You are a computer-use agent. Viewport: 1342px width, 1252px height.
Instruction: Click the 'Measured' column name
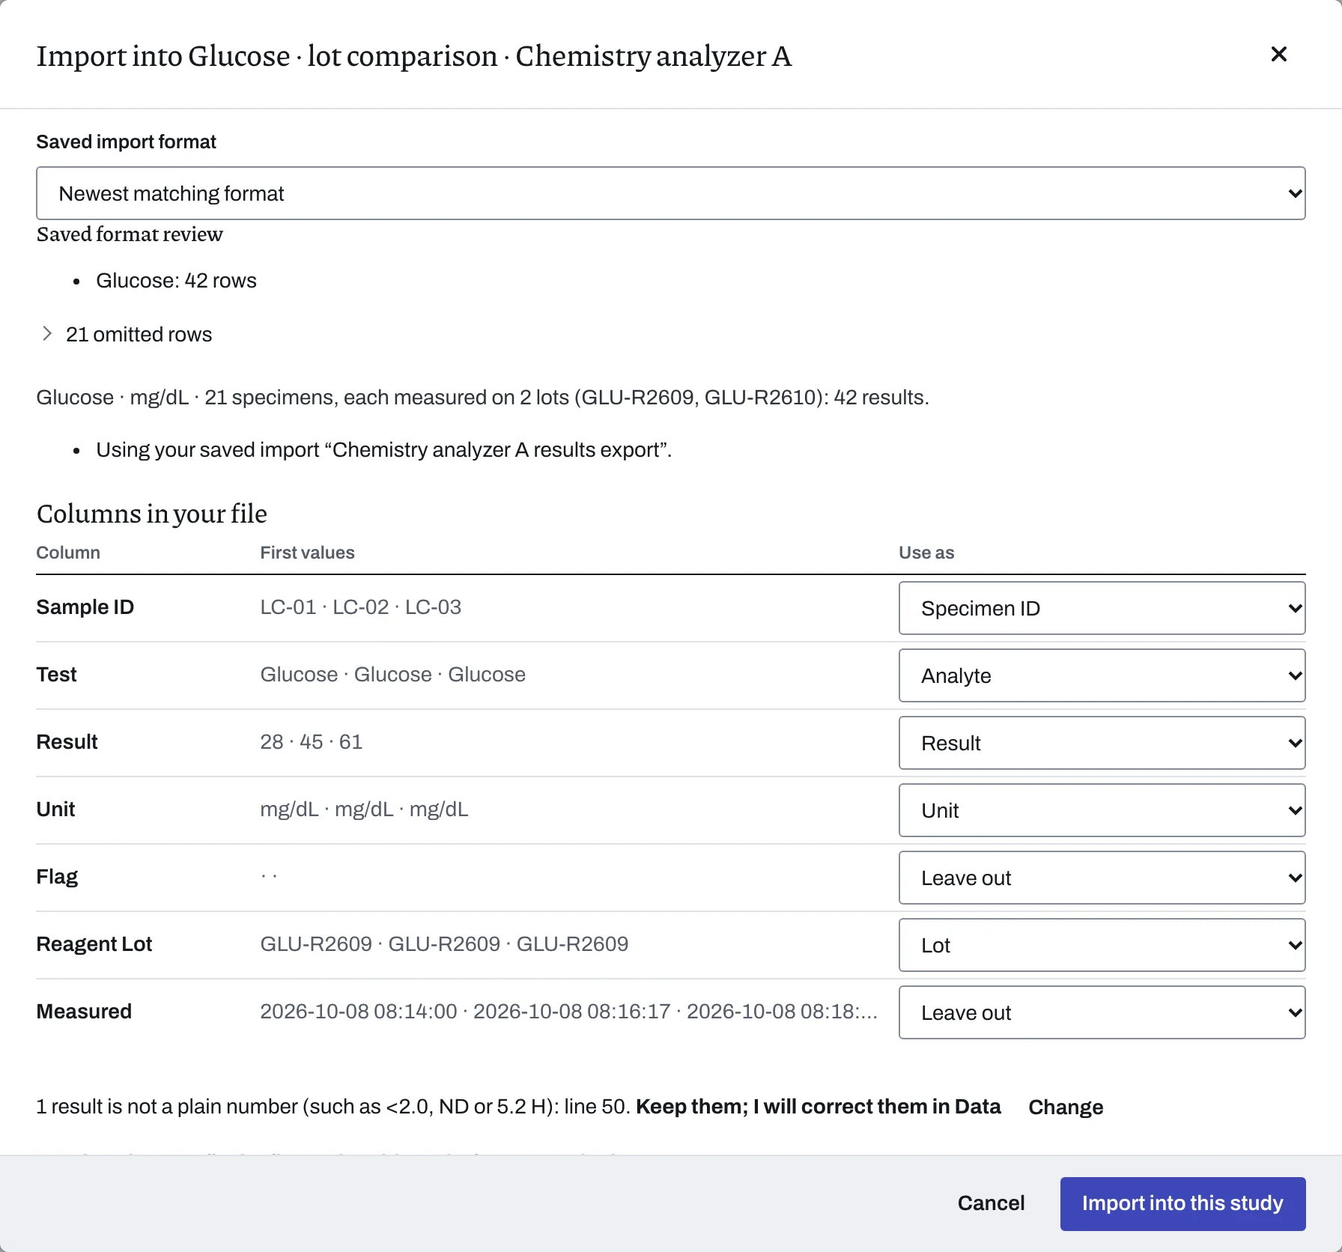[84, 1012]
